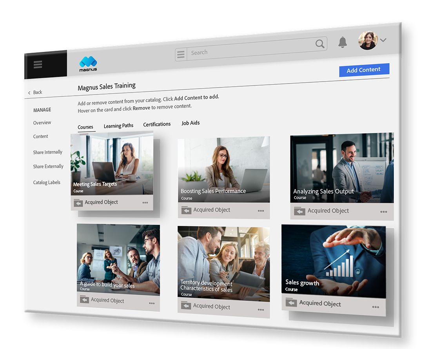Click the magnifying glass search icon
The image size is (439, 349).
(320, 44)
